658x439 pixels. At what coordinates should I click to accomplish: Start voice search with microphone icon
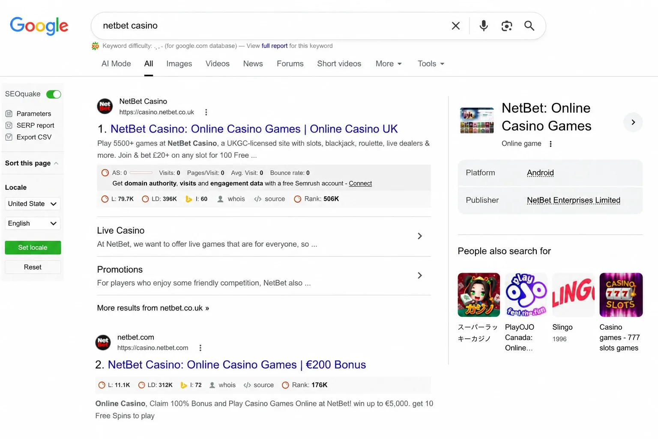484,26
